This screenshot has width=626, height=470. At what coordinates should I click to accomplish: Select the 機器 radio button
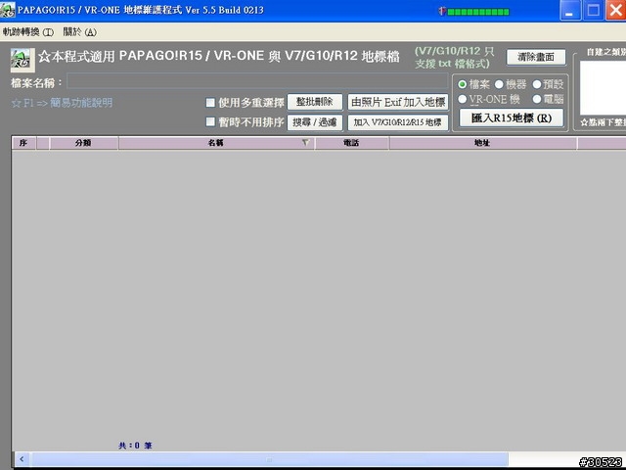499,84
